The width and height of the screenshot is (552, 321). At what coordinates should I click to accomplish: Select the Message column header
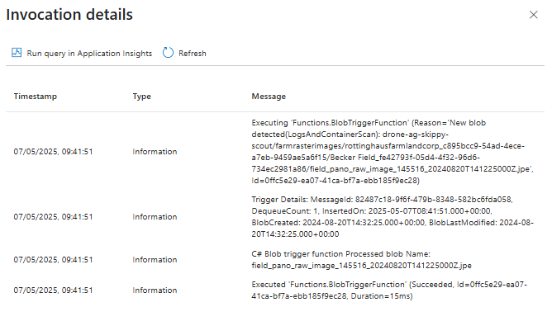[x=269, y=97]
